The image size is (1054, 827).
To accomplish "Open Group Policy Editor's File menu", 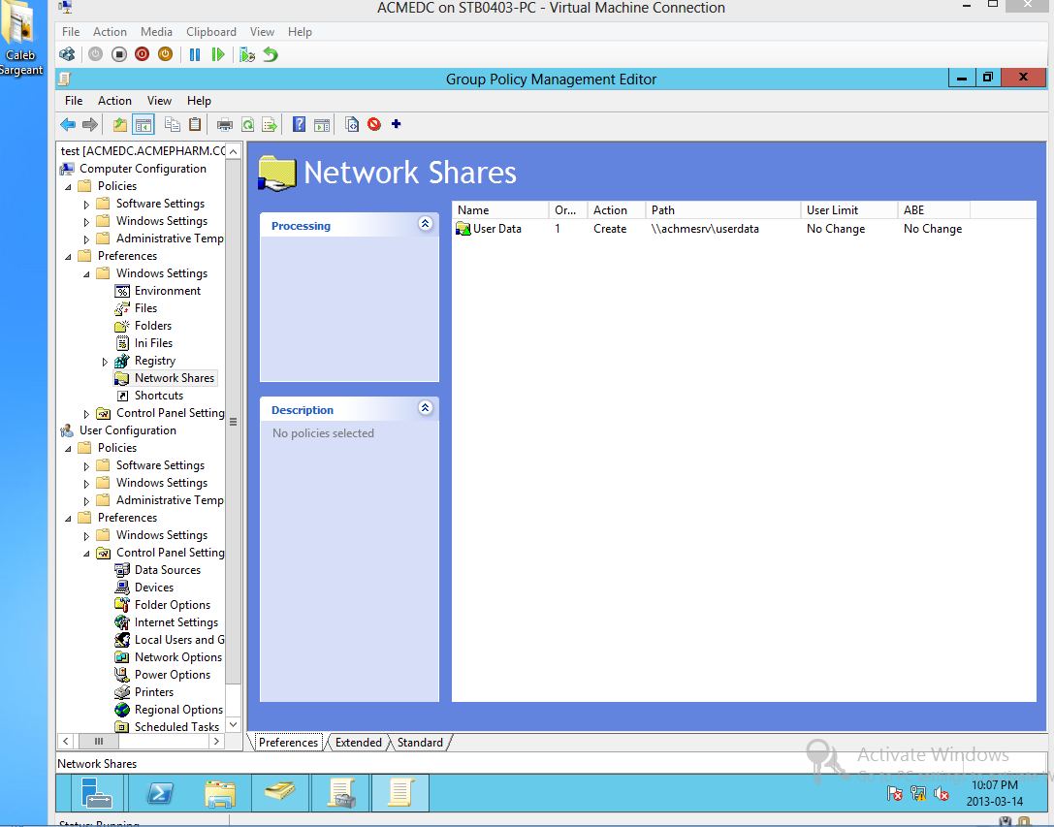I will click(x=74, y=100).
